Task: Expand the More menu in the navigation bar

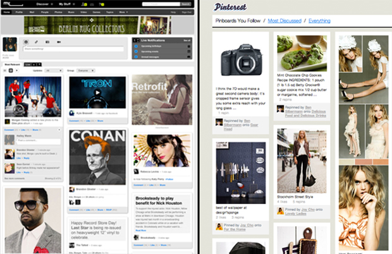Action: tap(123, 12)
